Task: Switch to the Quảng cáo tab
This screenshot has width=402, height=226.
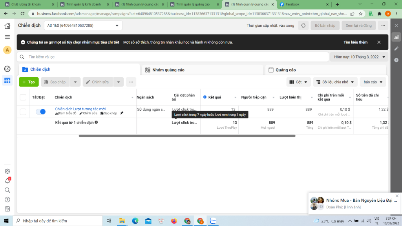Action: coord(286,70)
